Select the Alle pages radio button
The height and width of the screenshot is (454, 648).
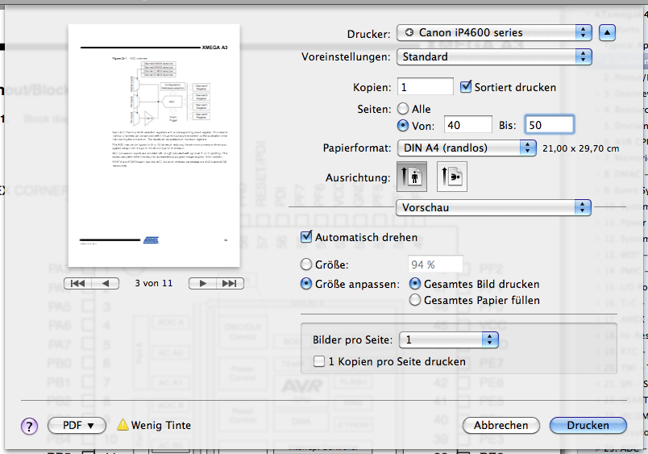coord(403,109)
